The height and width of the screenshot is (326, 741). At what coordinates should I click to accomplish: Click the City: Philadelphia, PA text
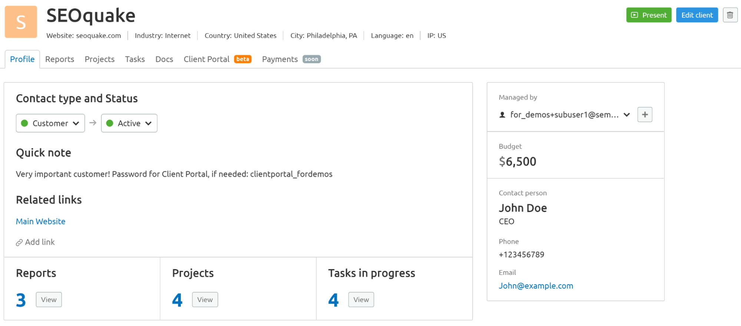point(324,36)
